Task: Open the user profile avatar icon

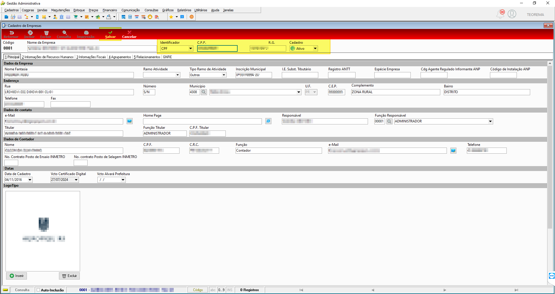Action: pyautogui.click(x=512, y=14)
